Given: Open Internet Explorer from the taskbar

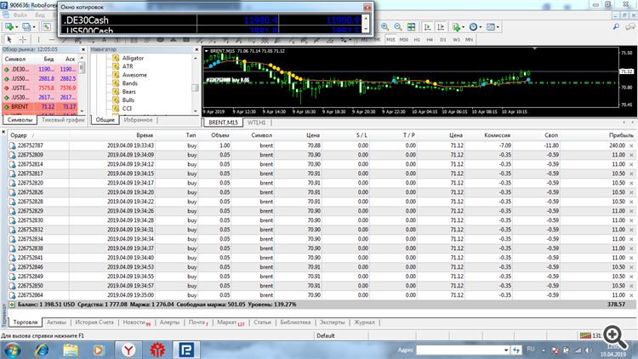Looking at the screenshot, I should tap(42, 350).
